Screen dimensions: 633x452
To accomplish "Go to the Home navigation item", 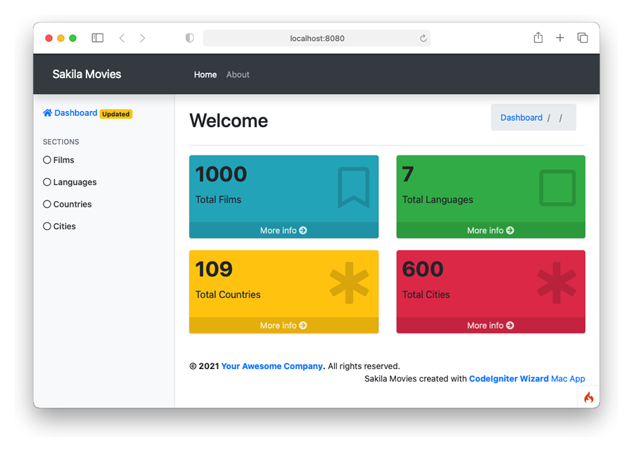I will (205, 75).
